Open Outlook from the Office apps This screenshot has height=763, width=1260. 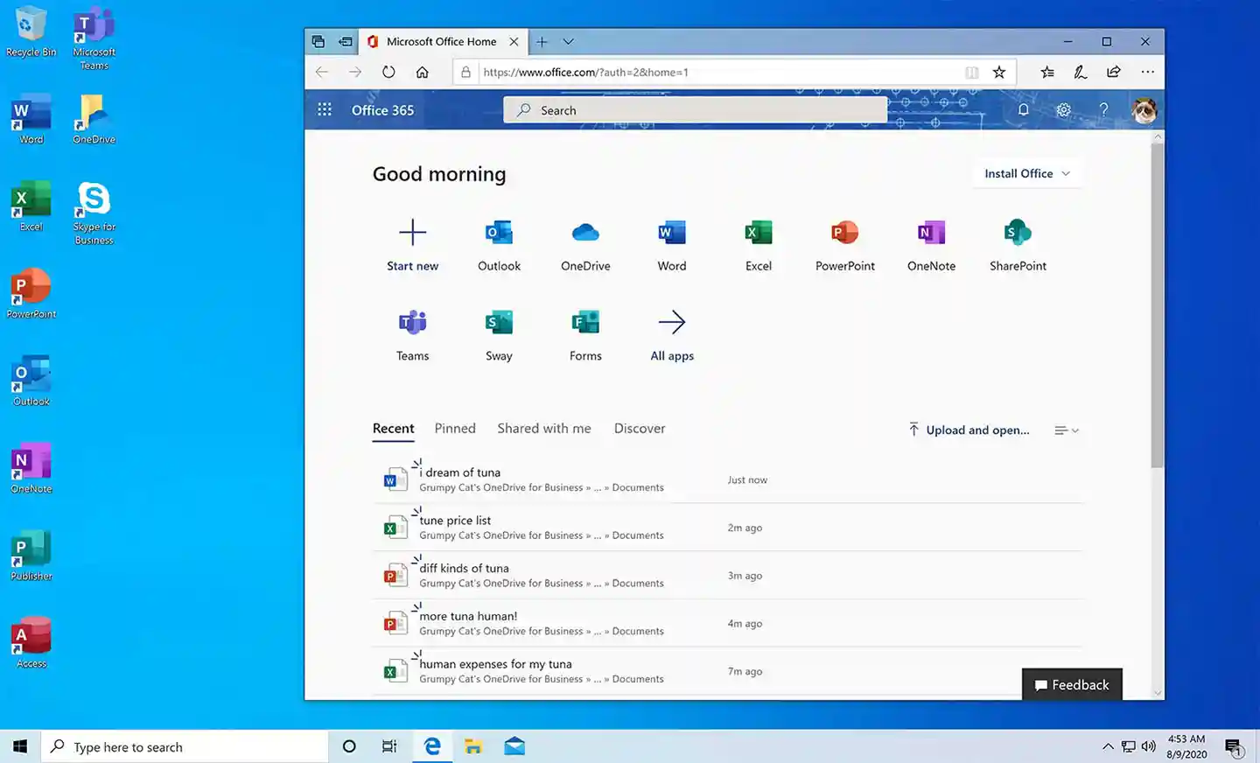pyautogui.click(x=499, y=234)
